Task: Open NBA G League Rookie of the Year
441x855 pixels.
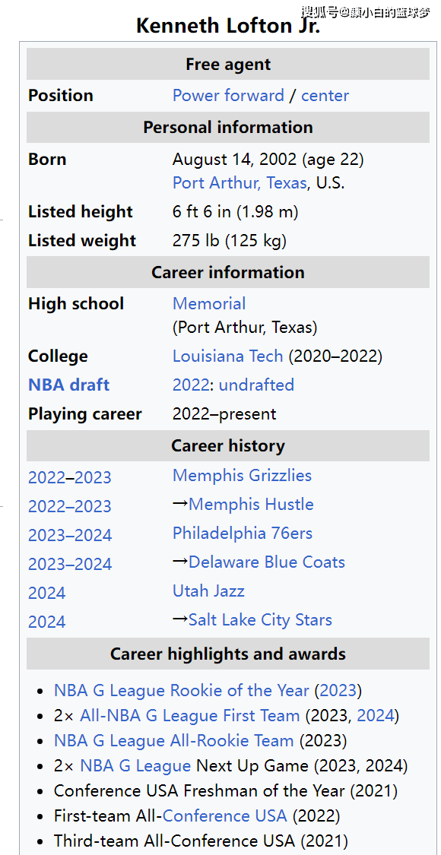Action: pyautogui.click(x=181, y=690)
